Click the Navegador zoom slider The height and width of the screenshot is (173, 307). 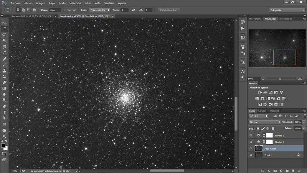(280, 78)
